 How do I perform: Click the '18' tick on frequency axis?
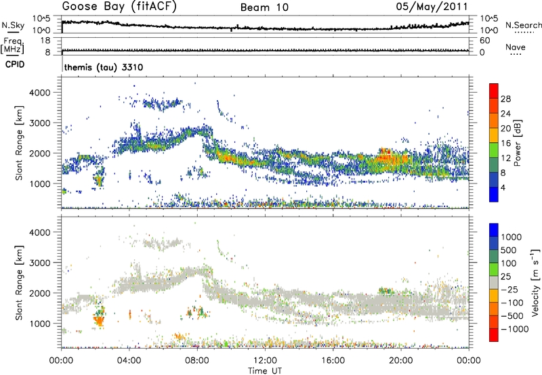45,41
